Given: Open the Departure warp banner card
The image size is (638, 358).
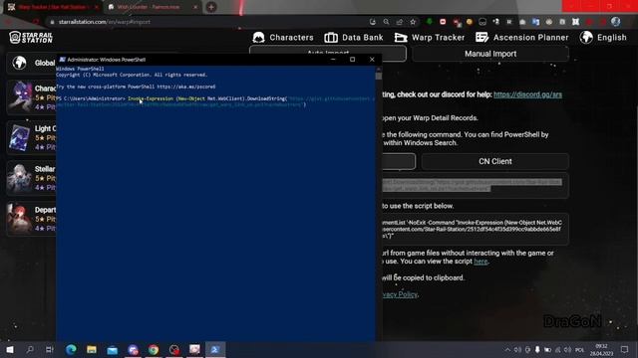Looking at the screenshot, I should [31, 219].
